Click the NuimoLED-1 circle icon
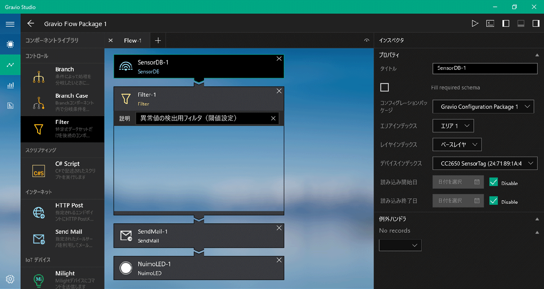The height and width of the screenshot is (289, 544). (x=126, y=268)
